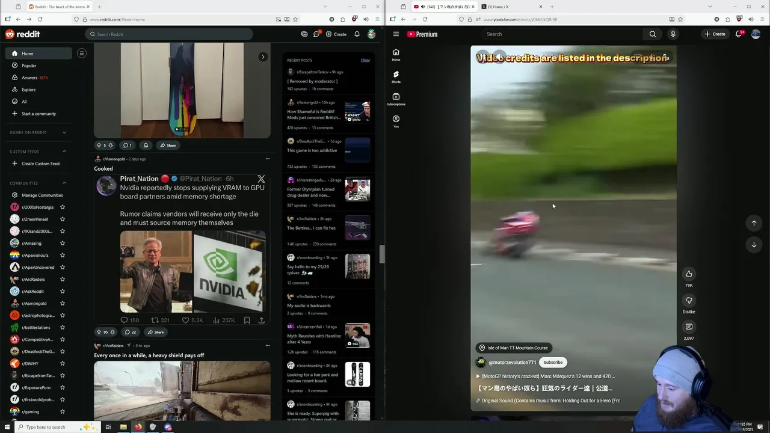
Task: Click Reddit feed vertical scrollbar
Action: pos(381,254)
